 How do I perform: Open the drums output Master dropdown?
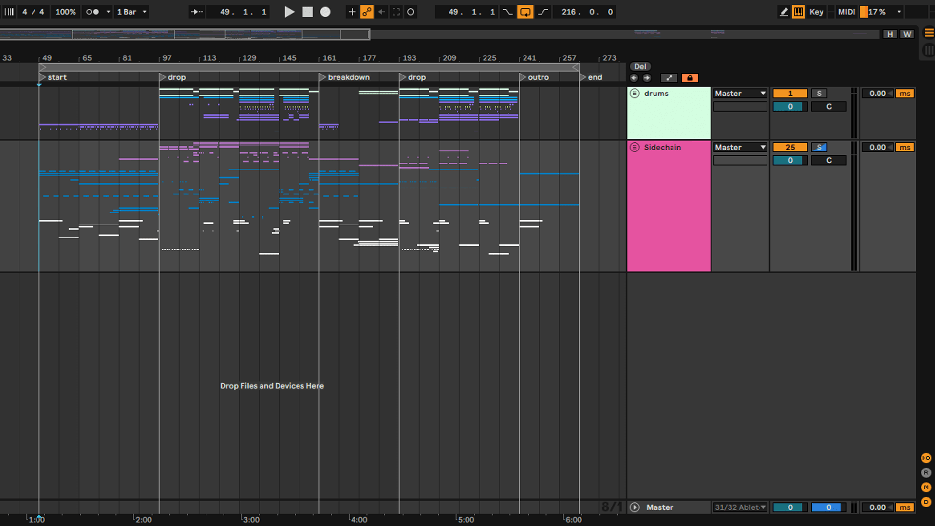coord(740,94)
